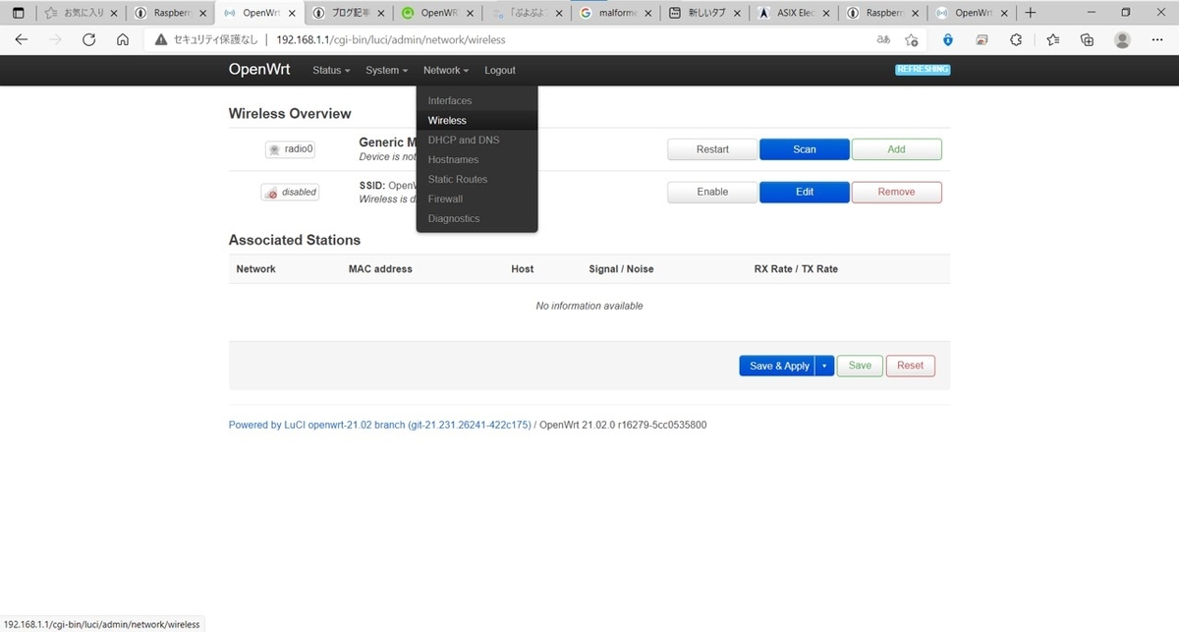Switch to the last OpenWrt tab
Image resolution: width=1179 pixels, height=632 pixels.
point(971,13)
